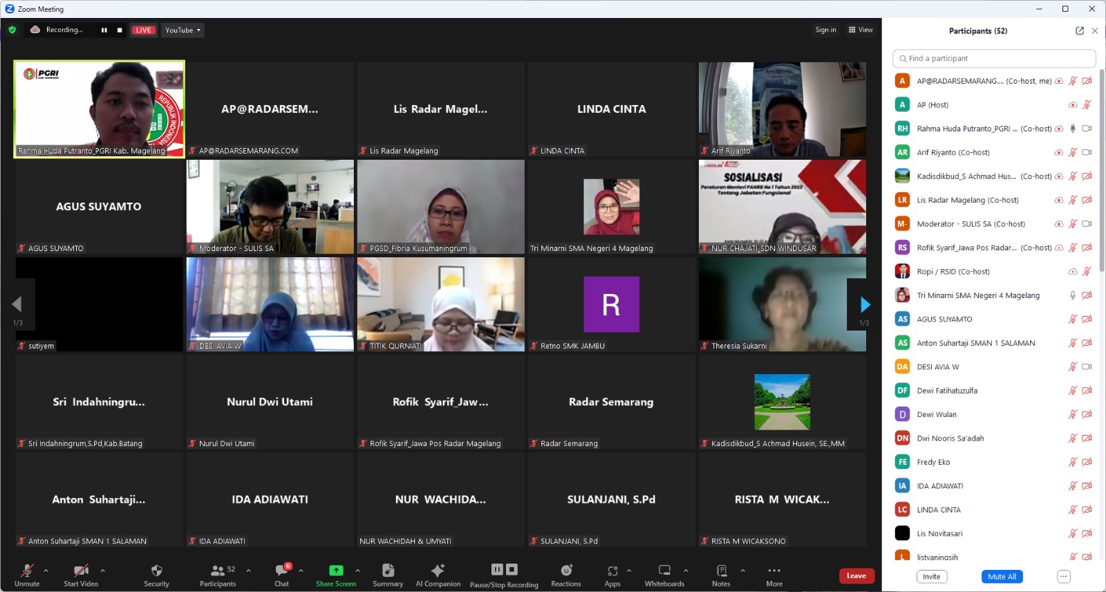Click Ropi / RSID avatar photo
The width and height of the screenshot is (1106, 592).
pos(902,271)
